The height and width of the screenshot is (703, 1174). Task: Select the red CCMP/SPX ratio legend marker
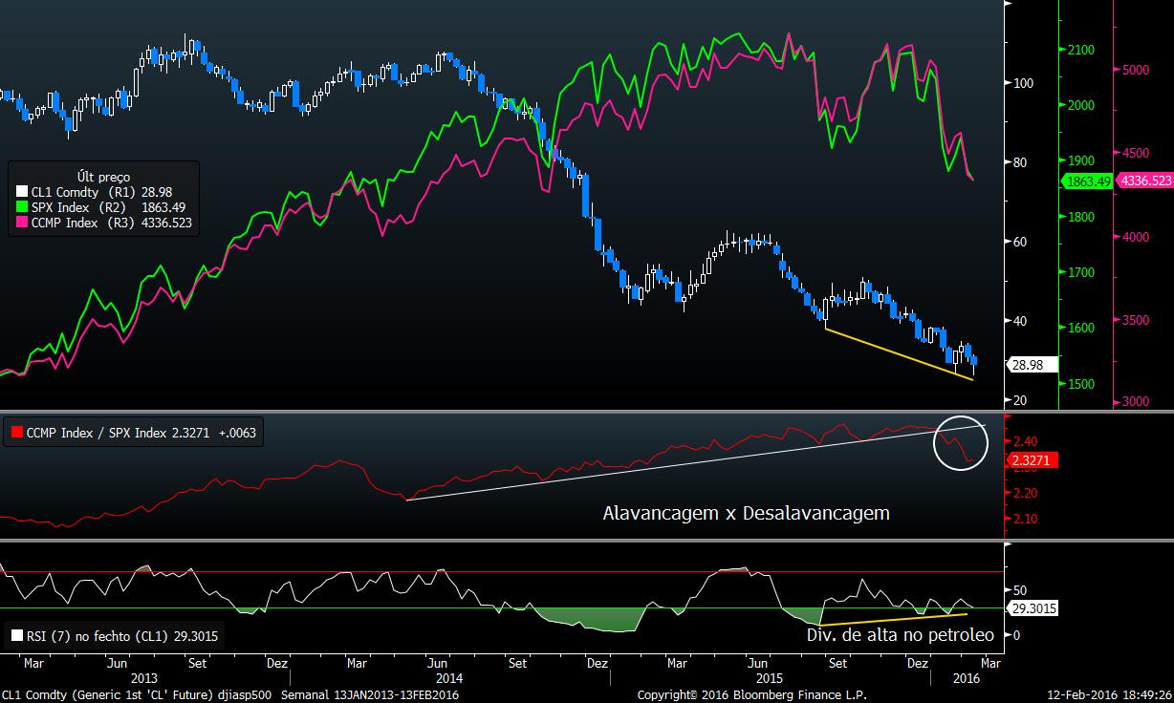point(14,433)
